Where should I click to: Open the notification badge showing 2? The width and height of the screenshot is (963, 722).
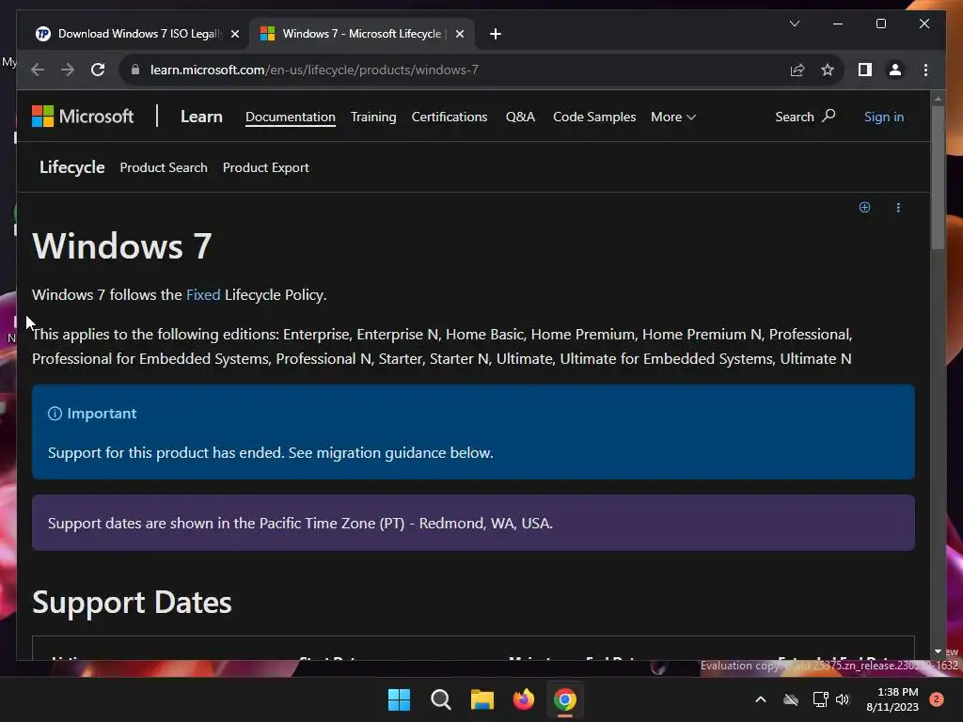tap(936, 699)
